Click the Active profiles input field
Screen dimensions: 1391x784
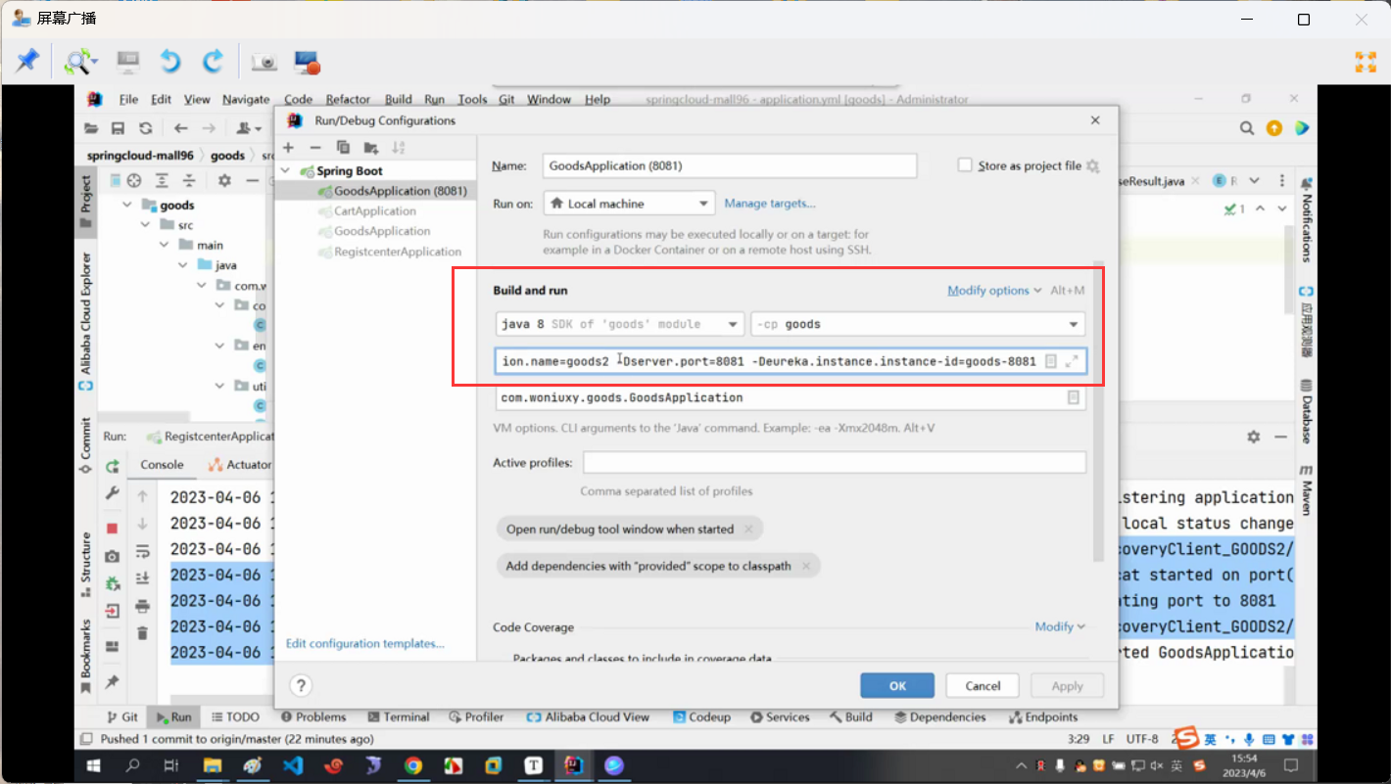[835, 463]
